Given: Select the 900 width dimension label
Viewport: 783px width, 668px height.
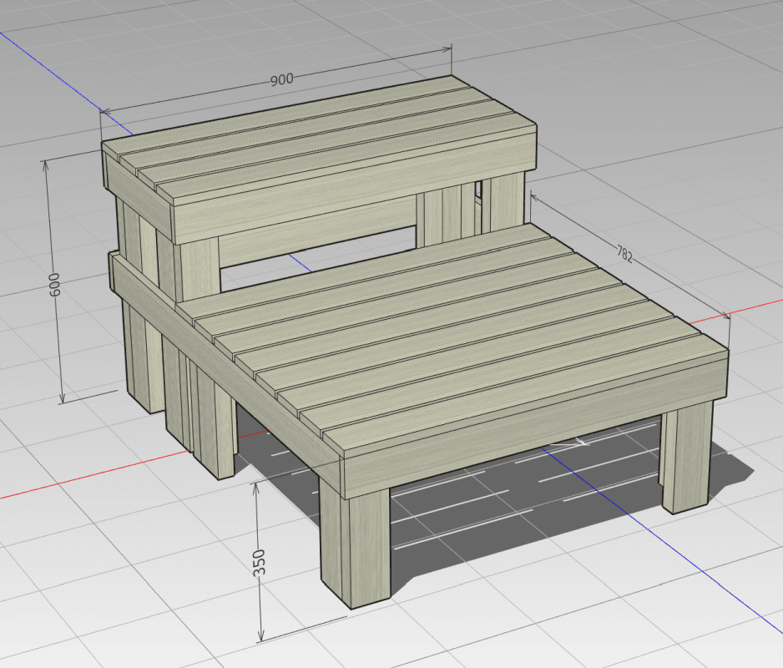Looking at the screenshot, I should coord(281,79).
